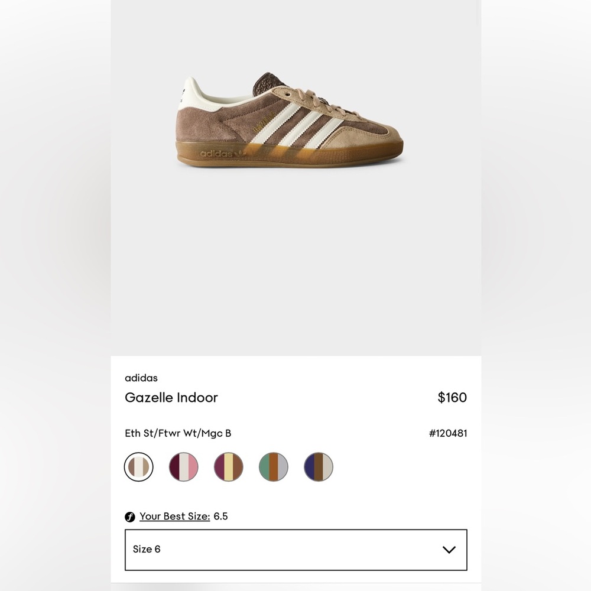Image resolution: width=591 pixels, height=591 pixels.
Task: Click the product style number #120481
Action: click(x=448, y=433)
